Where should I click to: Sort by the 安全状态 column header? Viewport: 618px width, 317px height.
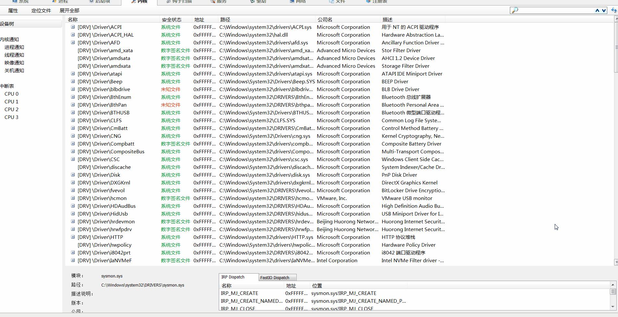pyautogui.click(x=171, y=19)
